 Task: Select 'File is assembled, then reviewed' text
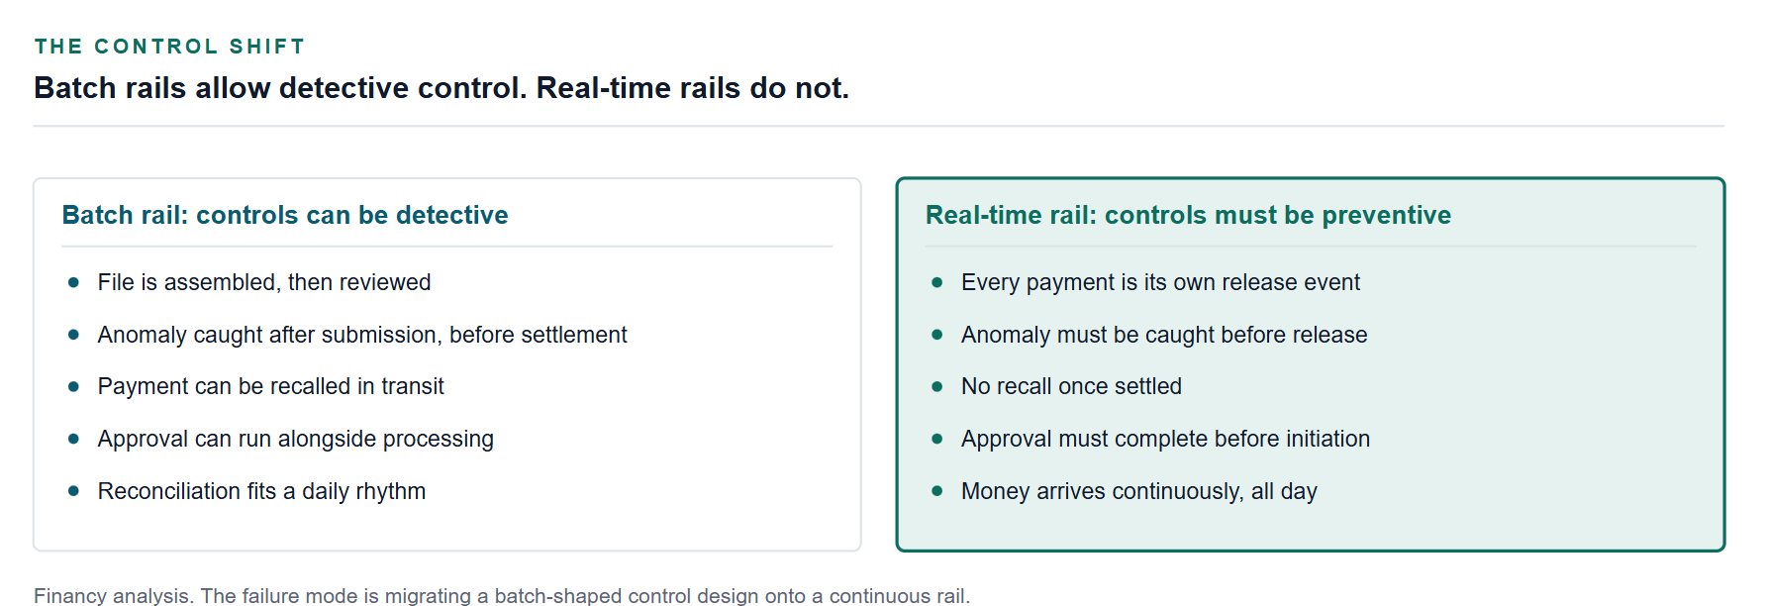coord(264,282)
